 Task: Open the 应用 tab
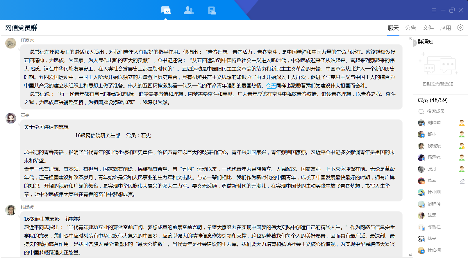(445, 28)
